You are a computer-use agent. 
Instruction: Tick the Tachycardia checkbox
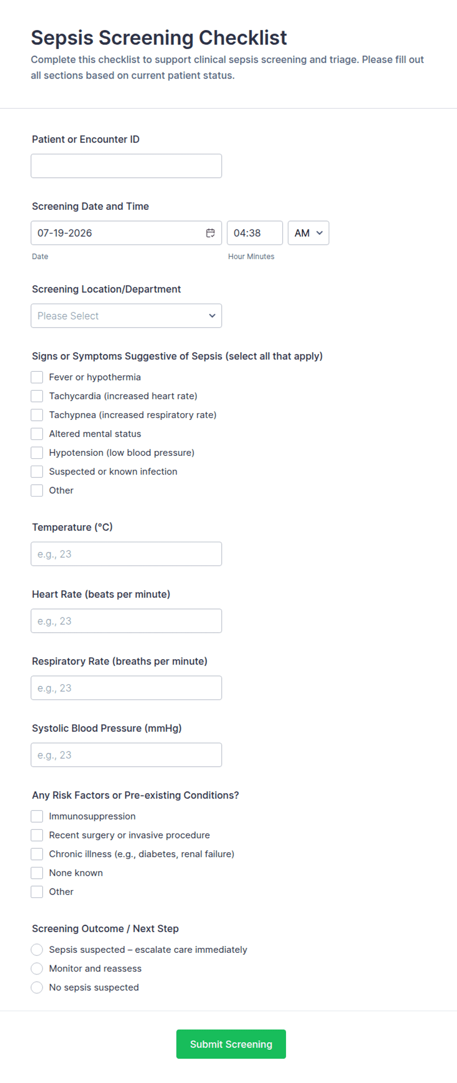point(37,396)
